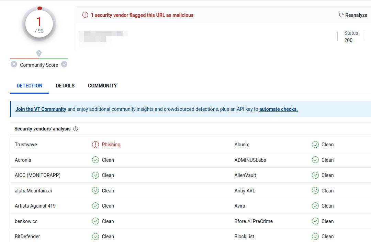Screen dimensions: 371x242
Task: Vote the URL as harmless with the checkmark toggle
Action: 64,64
